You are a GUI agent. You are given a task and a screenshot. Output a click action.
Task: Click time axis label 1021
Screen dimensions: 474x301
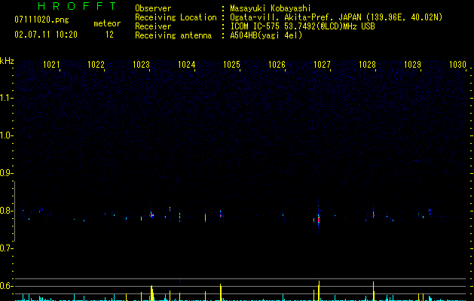pos(51,65)
